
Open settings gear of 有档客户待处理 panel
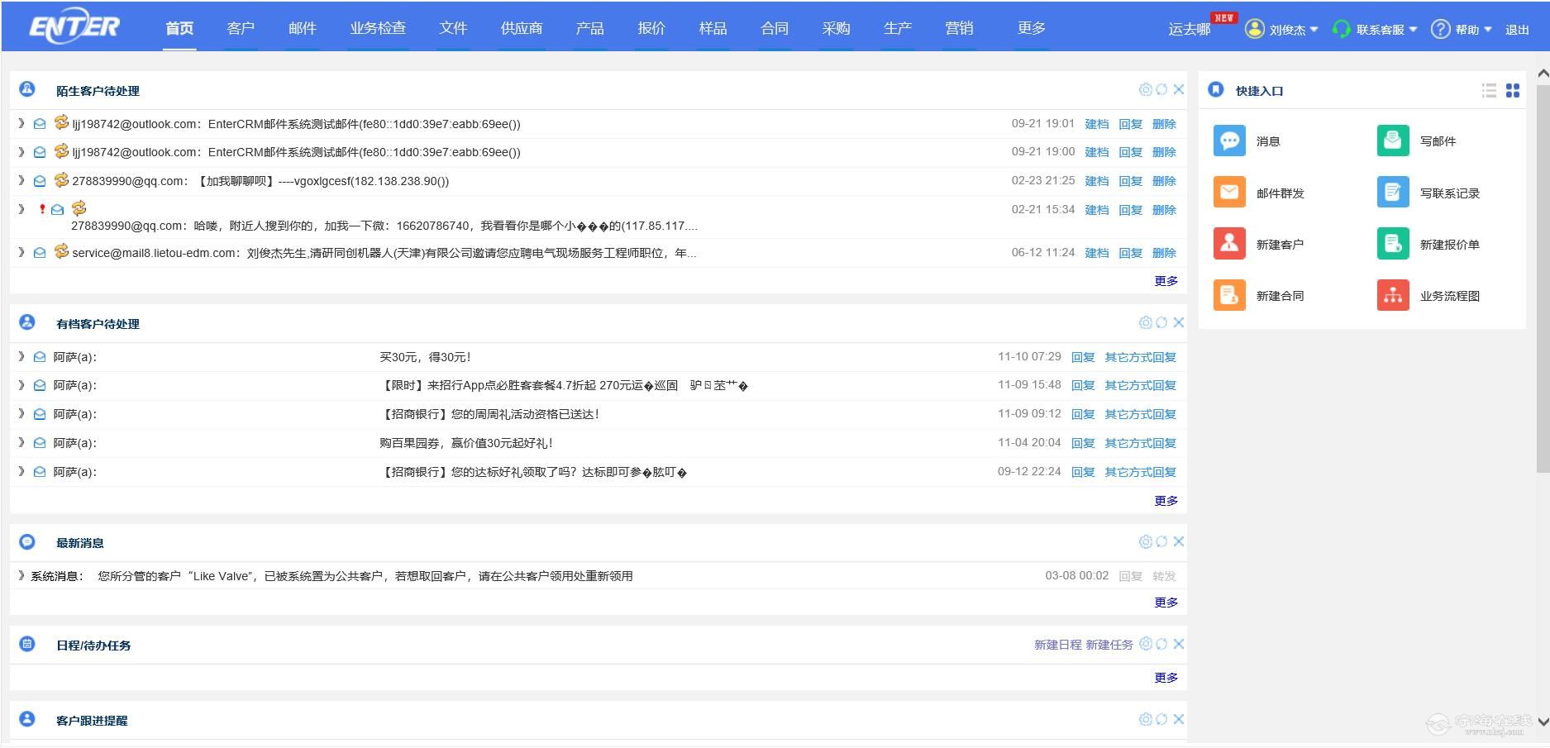tap(1146, 322)
